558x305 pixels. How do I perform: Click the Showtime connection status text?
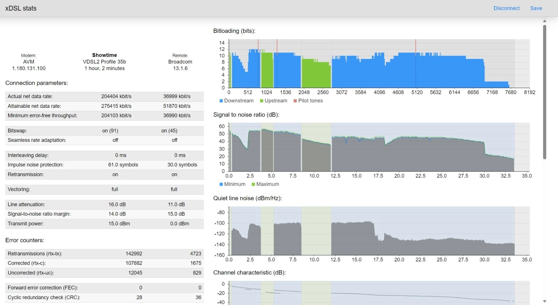(x=104, y=55)
